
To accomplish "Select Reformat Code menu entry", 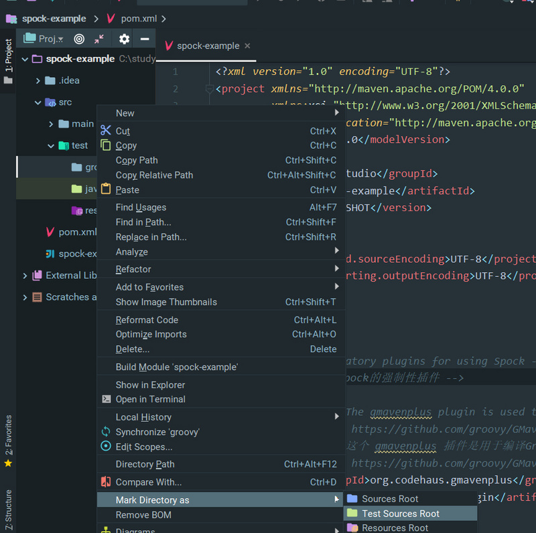I will click(147, 320).
